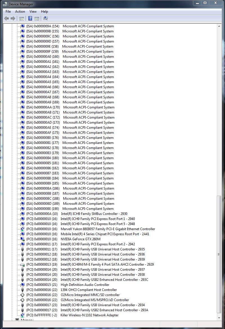
Task: Click the Scan for hardware changes icon
Action: tap(45, 19)
